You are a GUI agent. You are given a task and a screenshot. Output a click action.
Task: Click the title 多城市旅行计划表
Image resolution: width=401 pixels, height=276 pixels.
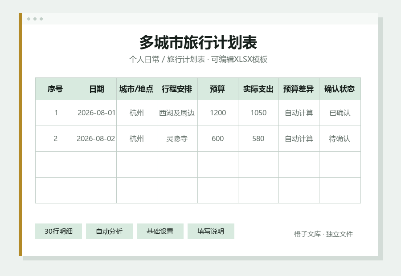point(198,42)
